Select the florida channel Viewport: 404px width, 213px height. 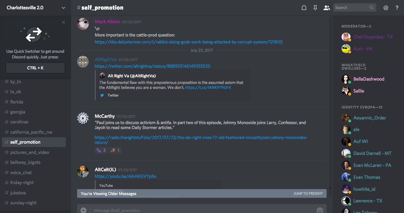pos(17,102)
